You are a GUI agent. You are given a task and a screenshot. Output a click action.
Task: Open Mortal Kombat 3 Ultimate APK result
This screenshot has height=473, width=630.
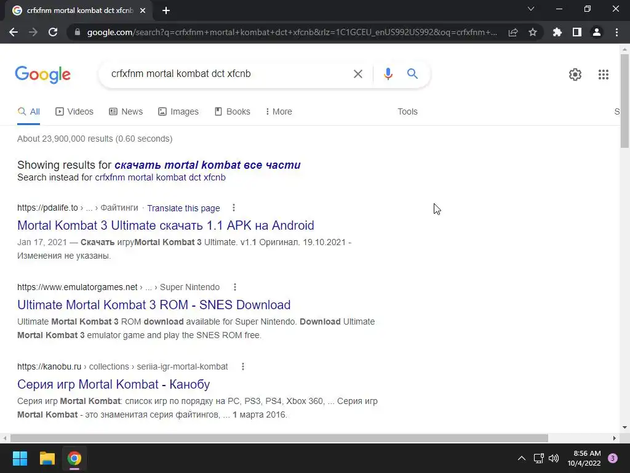165,225
